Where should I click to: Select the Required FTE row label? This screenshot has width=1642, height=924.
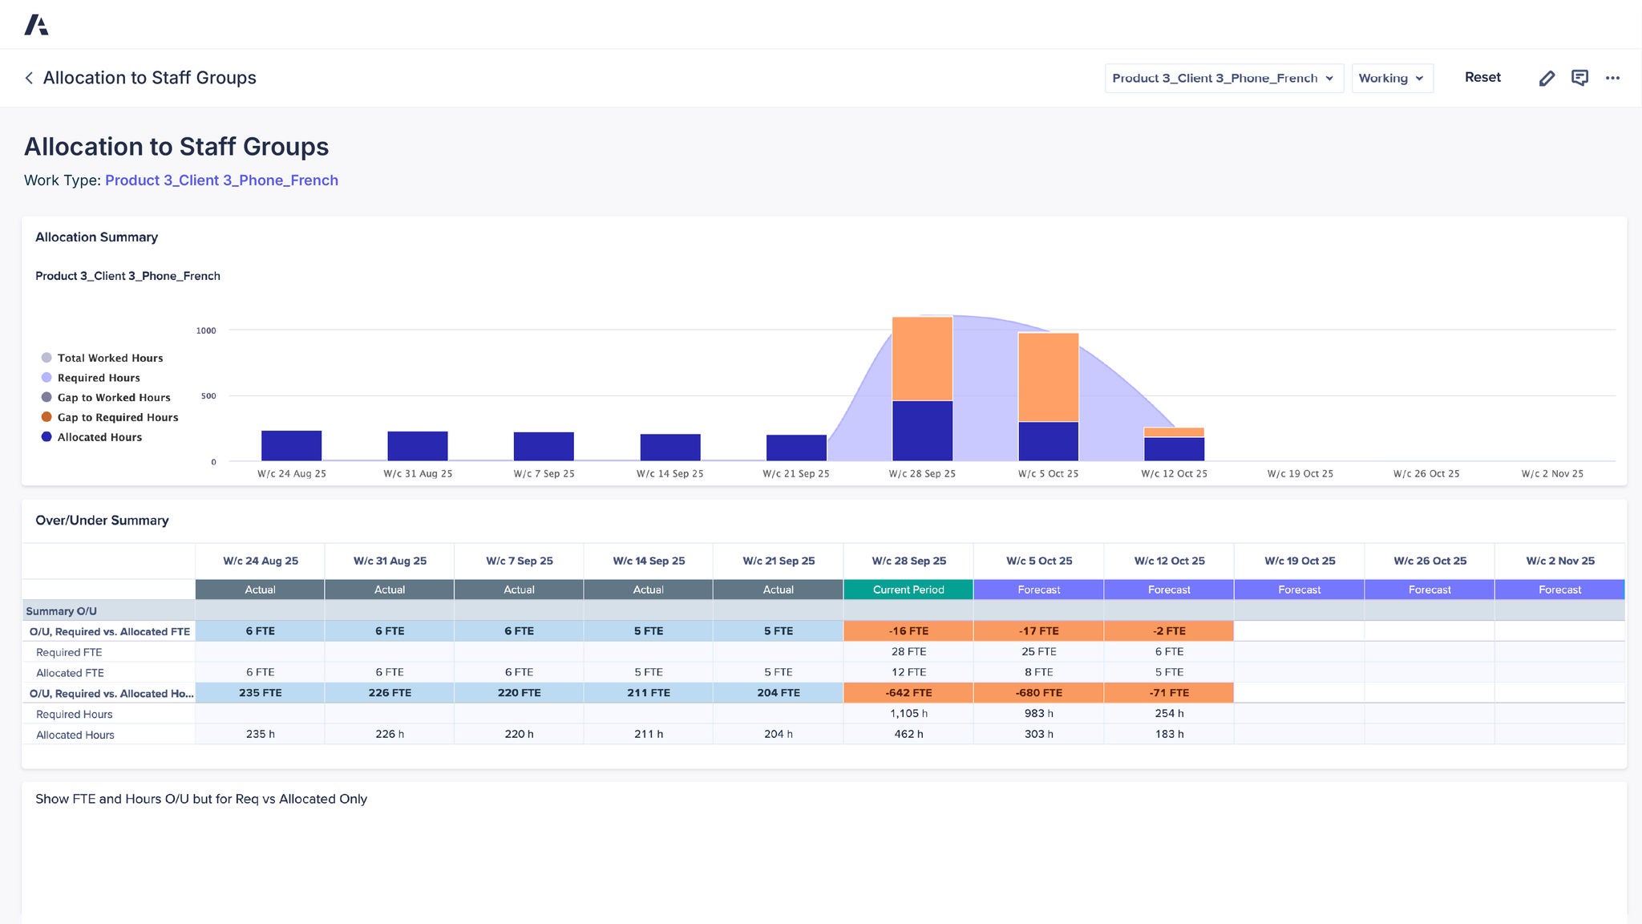tap(108, 652)
